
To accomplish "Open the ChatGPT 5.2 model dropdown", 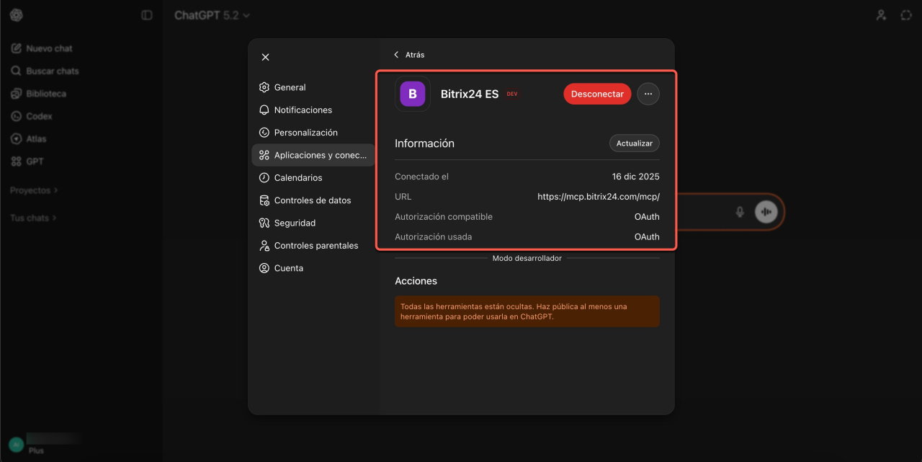I will (212, 15).
